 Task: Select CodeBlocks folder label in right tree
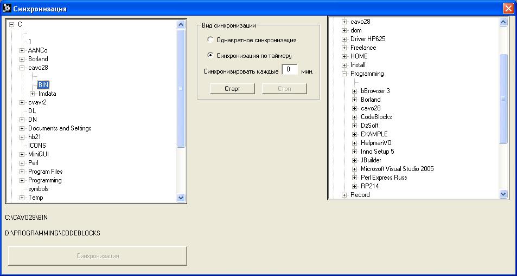point(376,117)
